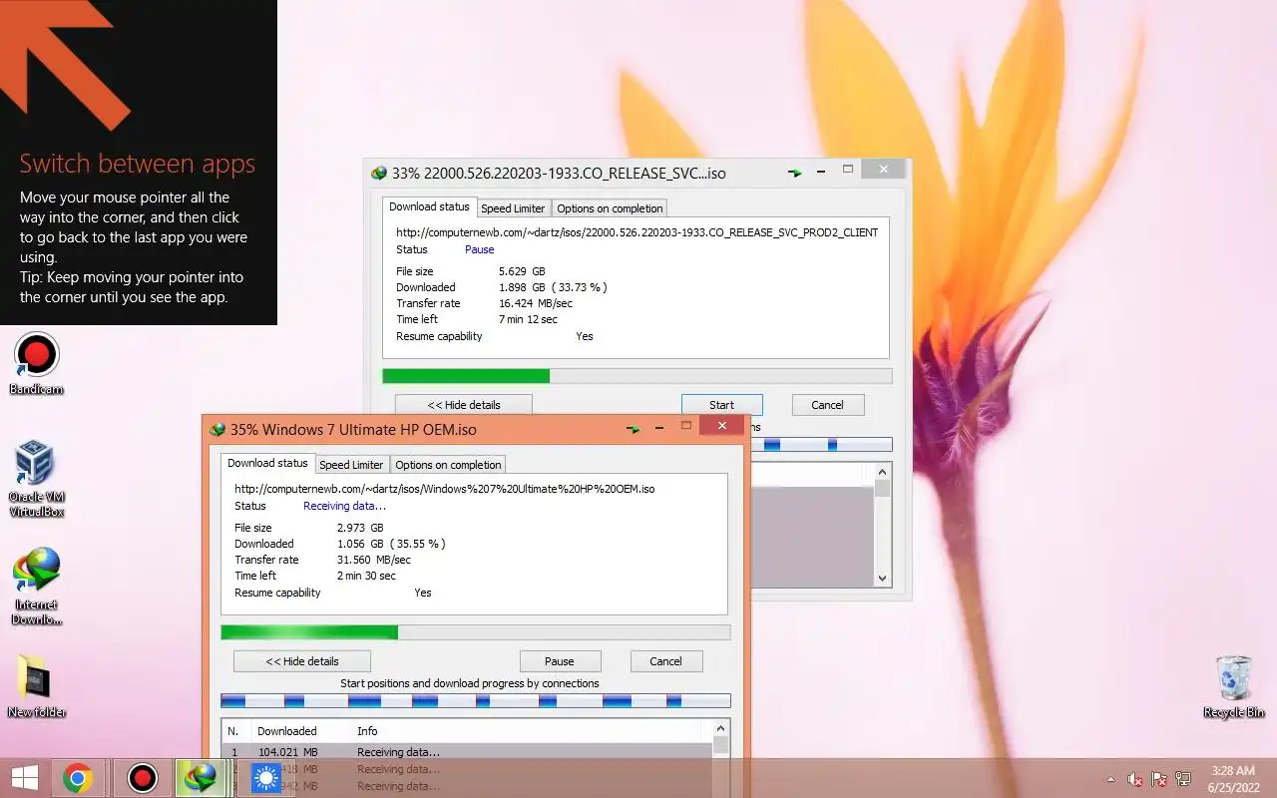Click the Receiving data... status value

pos(344,506)
